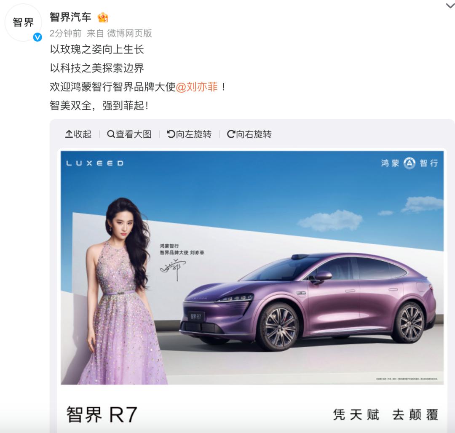
Task: Rotate image right with 向右旋转
Action: 249,134
